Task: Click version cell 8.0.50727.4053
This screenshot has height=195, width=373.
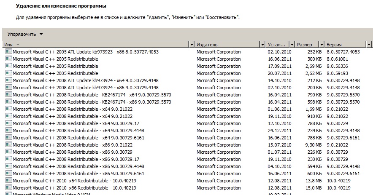Action: (x=343, y=52)
